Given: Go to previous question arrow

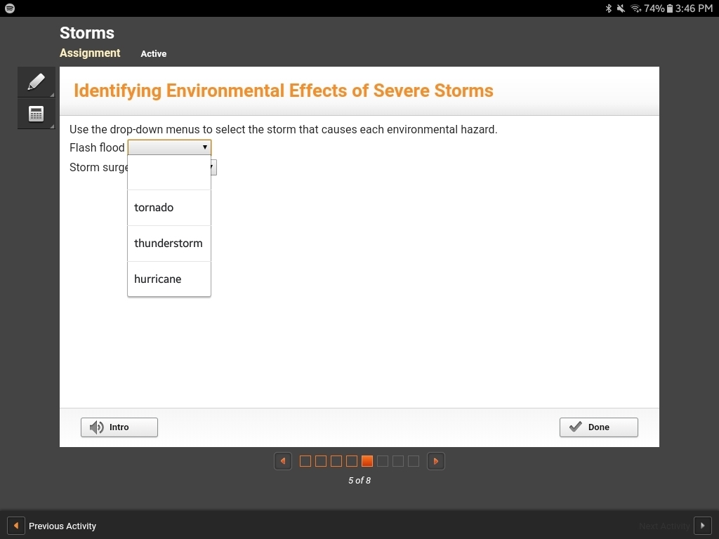Looking at the screenshot, I should (x=283, y=461).
